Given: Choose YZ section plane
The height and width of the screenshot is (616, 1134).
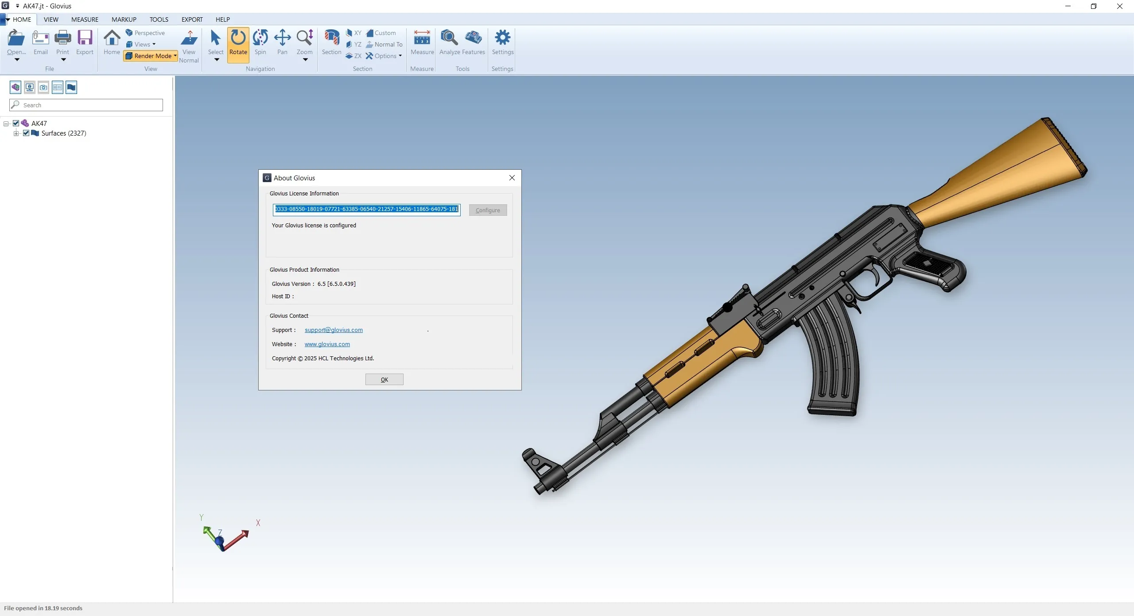Looking at the screenshot, I should (353, 44).
